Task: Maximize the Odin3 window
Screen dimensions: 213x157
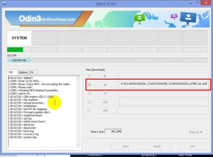Action: click(197, 3)
